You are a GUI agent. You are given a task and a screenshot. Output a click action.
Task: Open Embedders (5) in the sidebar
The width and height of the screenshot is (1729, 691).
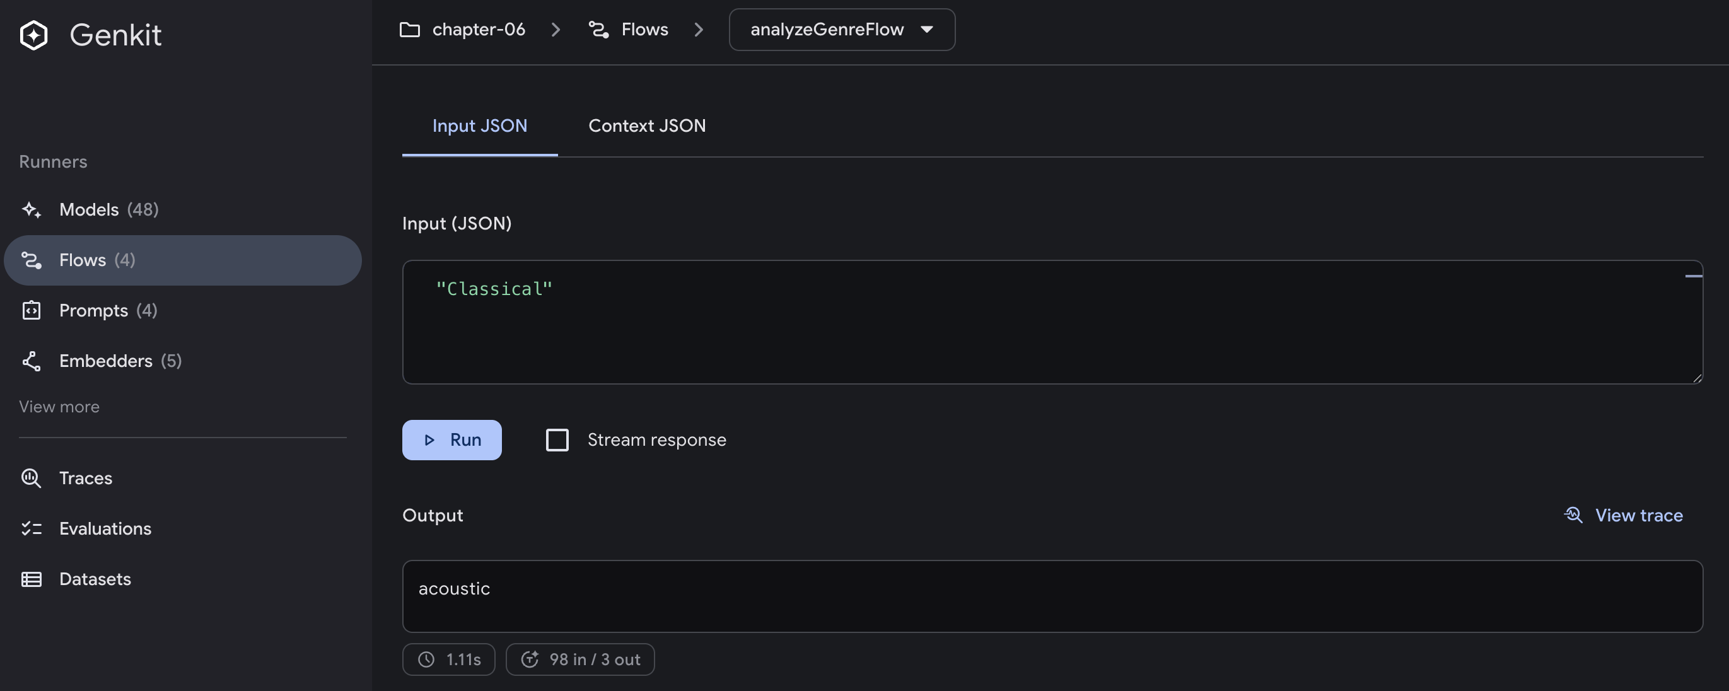(183, 361)
